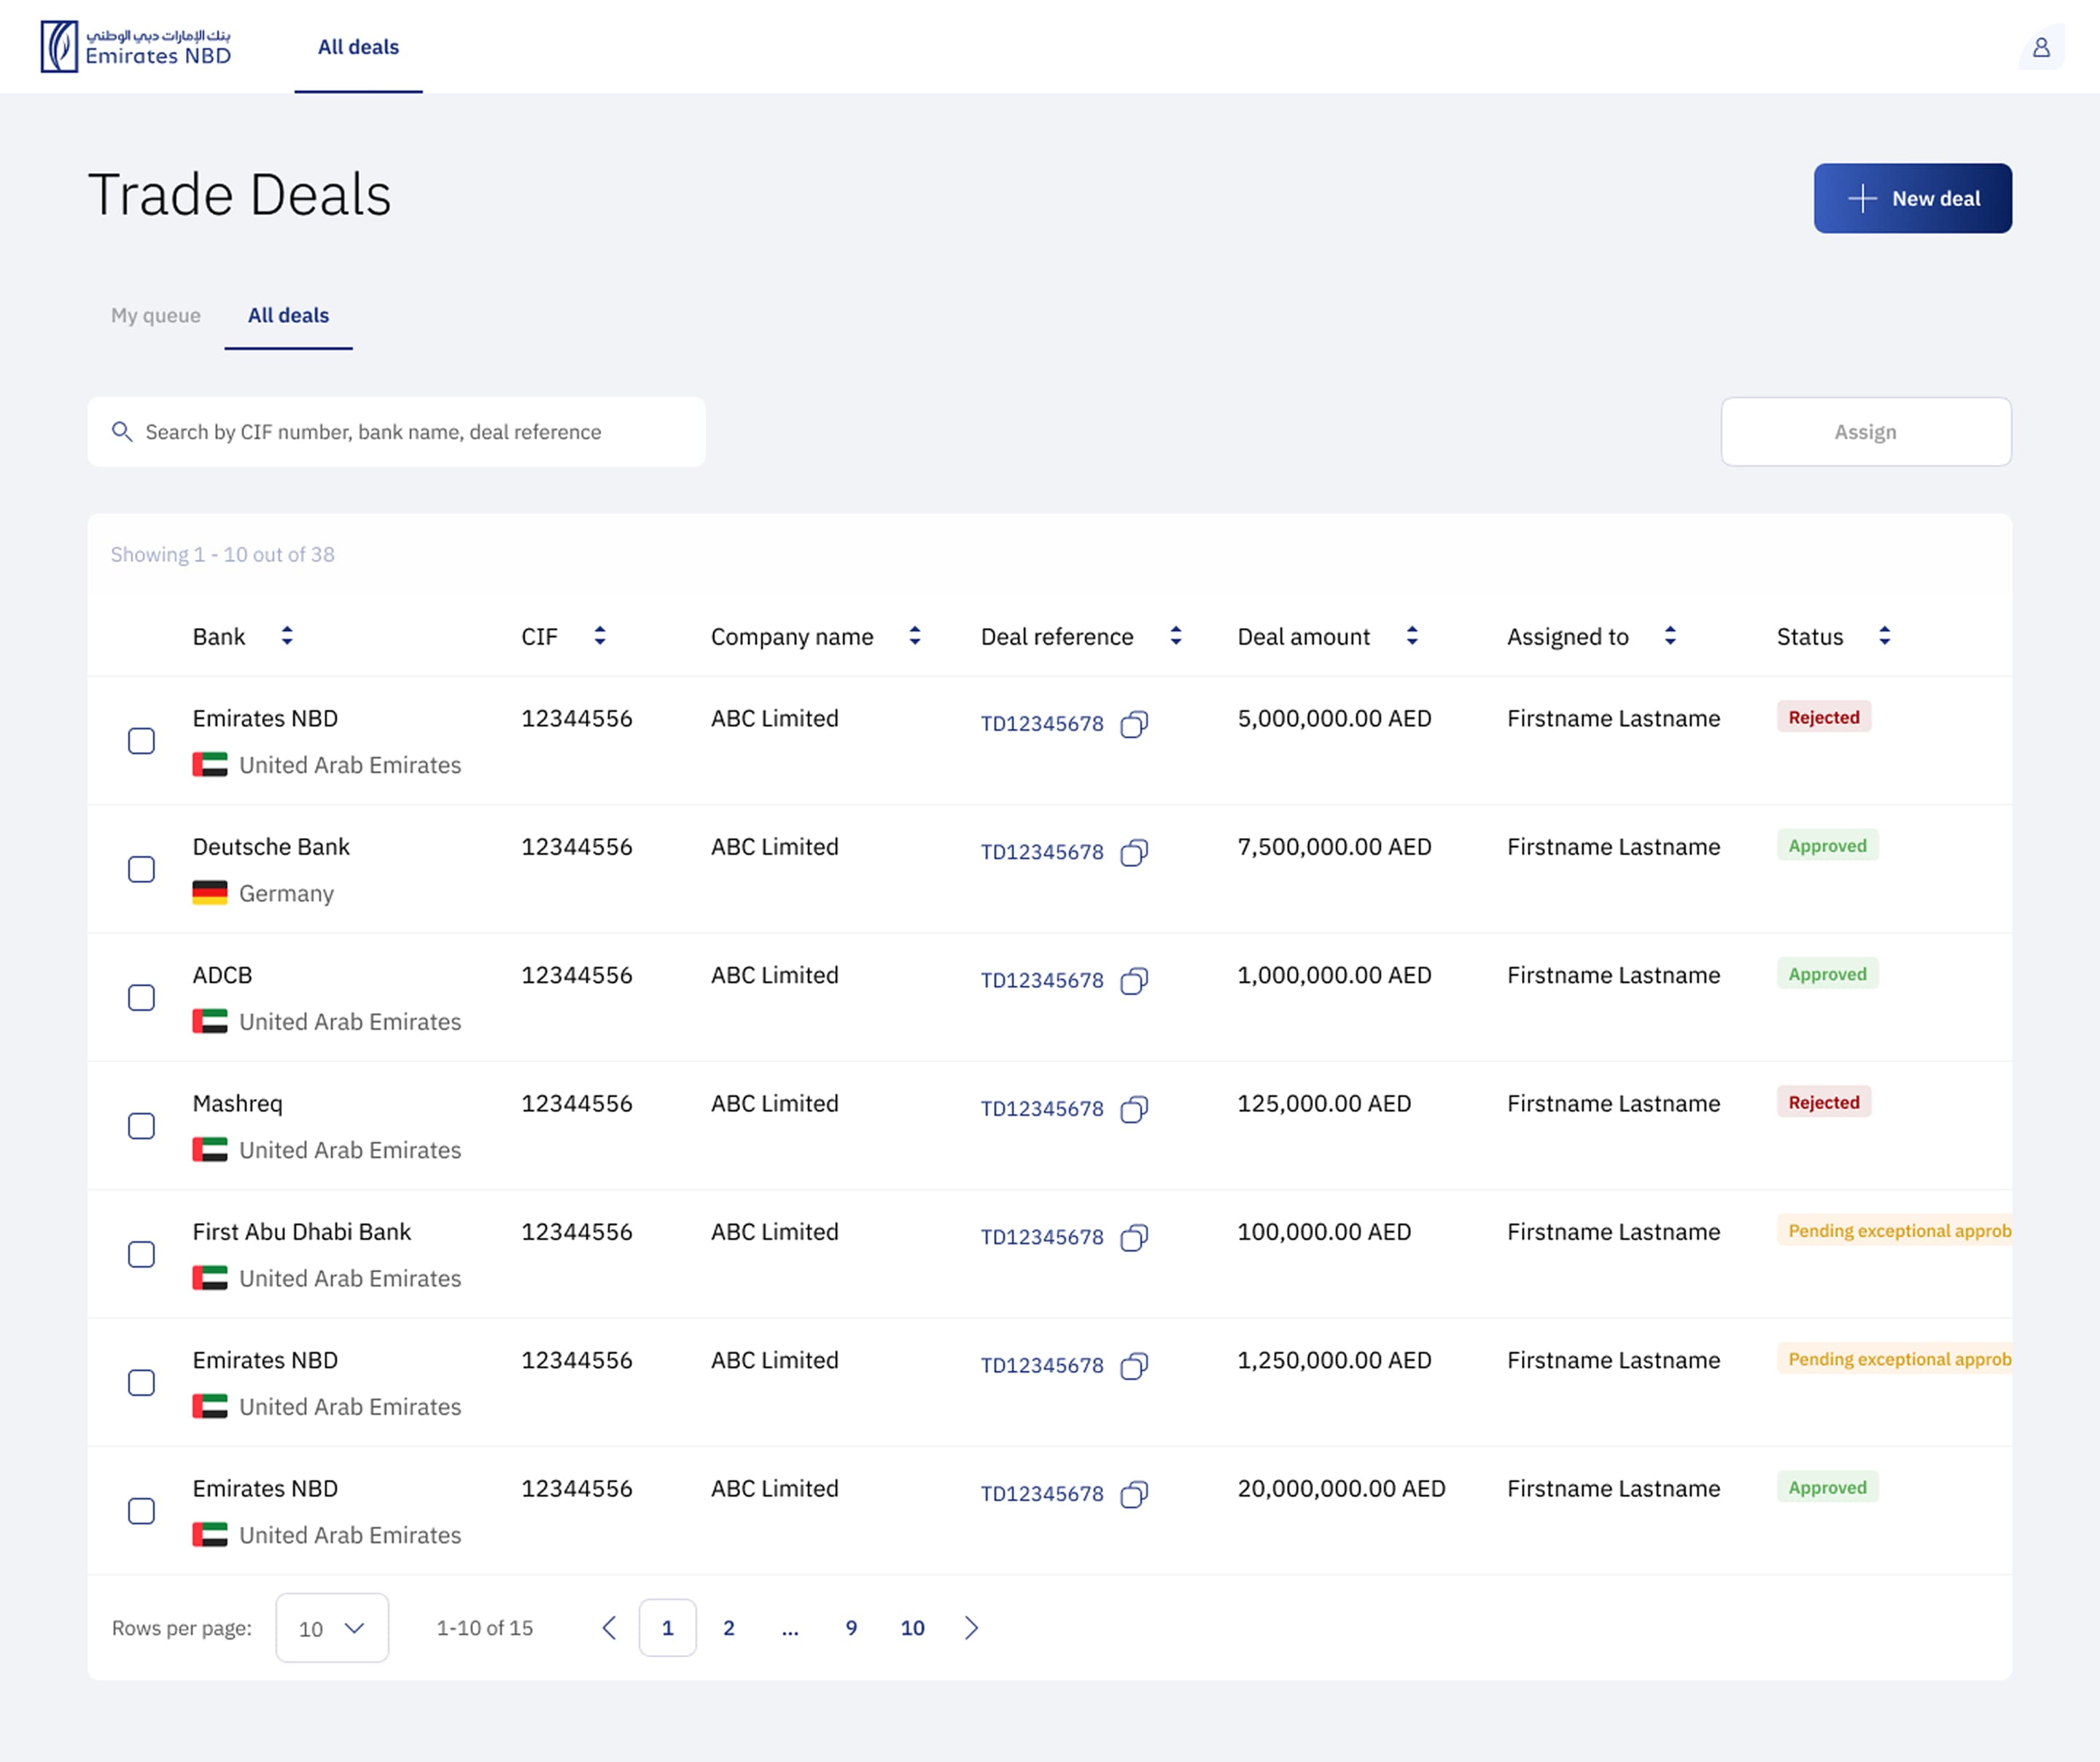This screenshot has width=2100, height=1762.
Task: Select All deals in top navigation
Action: click(358, 47)
